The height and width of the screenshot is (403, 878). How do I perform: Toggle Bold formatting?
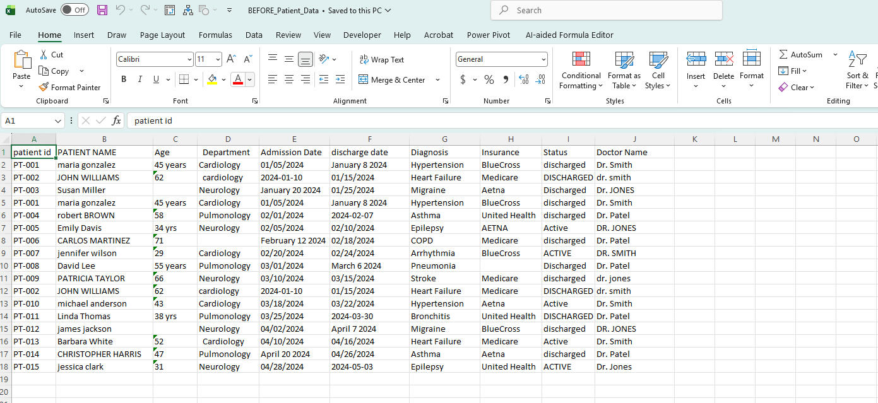(x=124, y=79)
